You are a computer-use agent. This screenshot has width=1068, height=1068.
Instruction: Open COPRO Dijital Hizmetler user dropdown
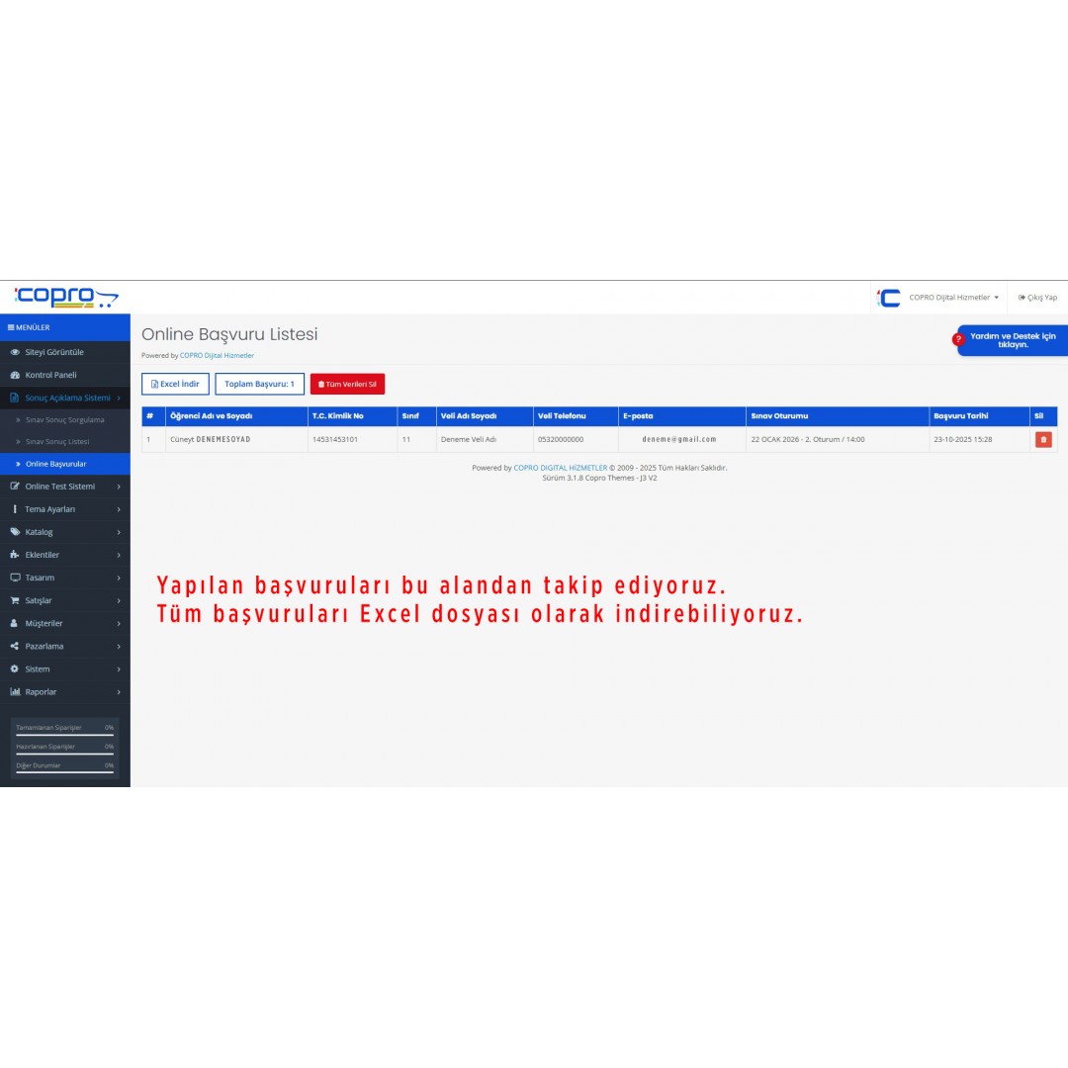tap(953, 297)
